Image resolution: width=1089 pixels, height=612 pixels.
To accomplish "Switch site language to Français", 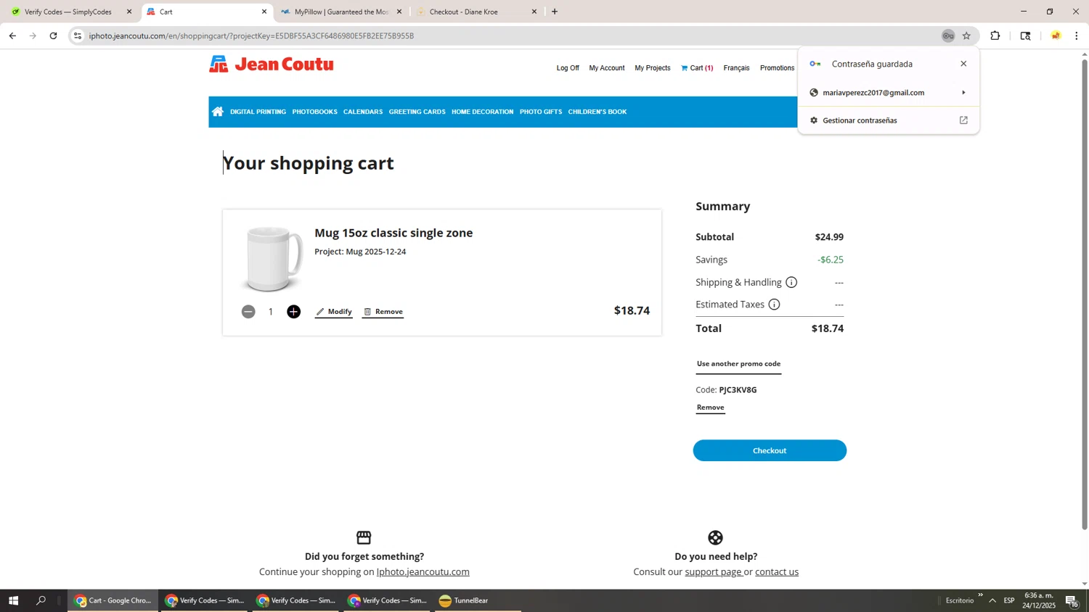I will (736, 68).
